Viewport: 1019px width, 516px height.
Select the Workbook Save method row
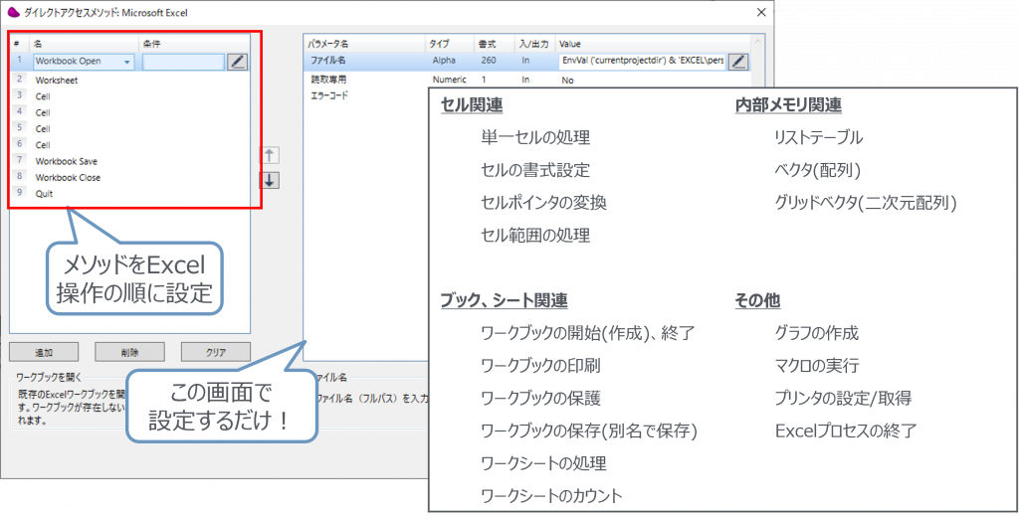[66, 161]
